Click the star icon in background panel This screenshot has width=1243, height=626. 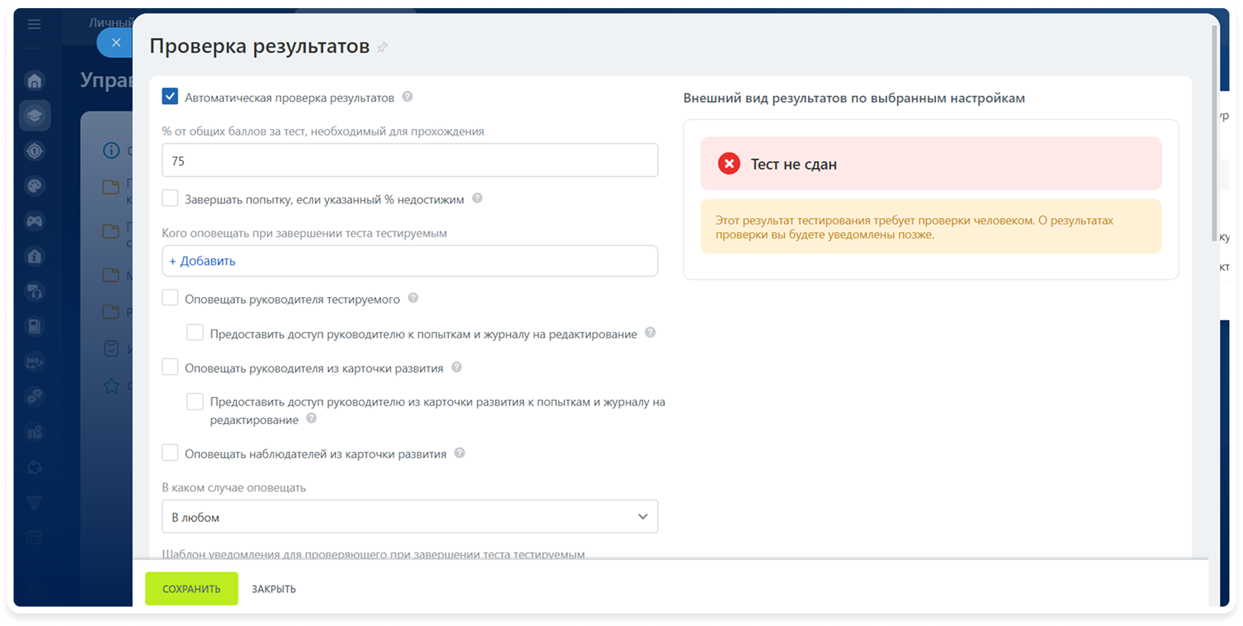click(x=111, y=386)
